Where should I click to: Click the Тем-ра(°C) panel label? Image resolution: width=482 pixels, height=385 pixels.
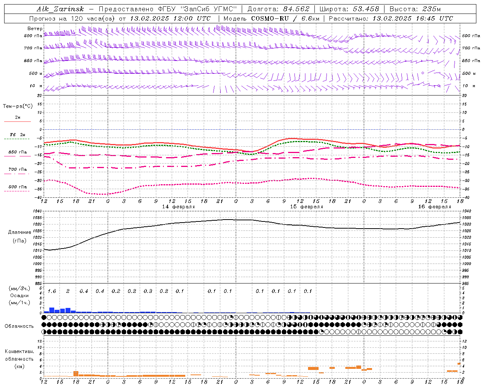(x=18, y=106)
